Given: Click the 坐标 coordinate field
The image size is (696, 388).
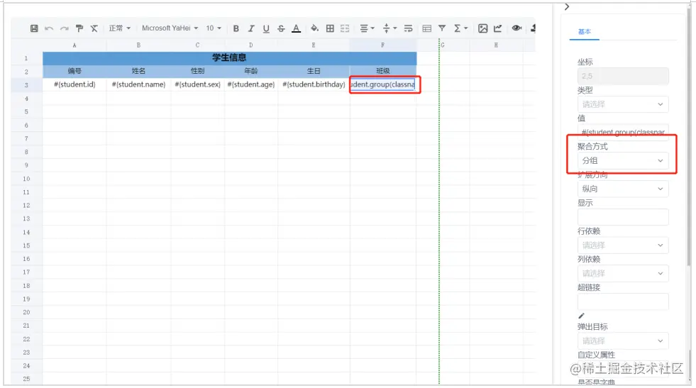Looking at the screenshot, I should (x=623, y=76).
